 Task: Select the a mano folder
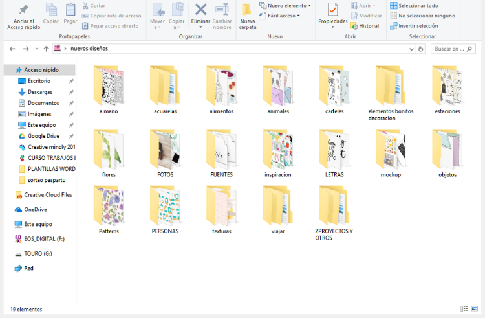point(109,89)
